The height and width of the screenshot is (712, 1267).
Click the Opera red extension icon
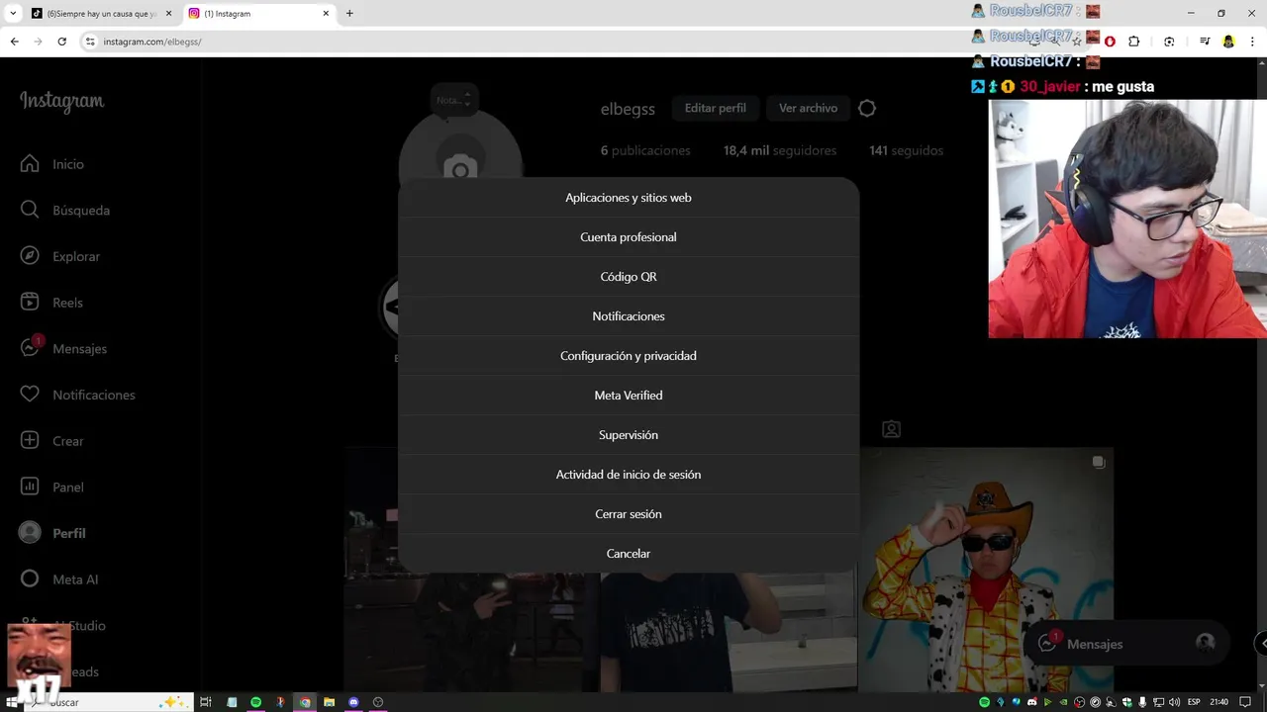[1110, 42]
